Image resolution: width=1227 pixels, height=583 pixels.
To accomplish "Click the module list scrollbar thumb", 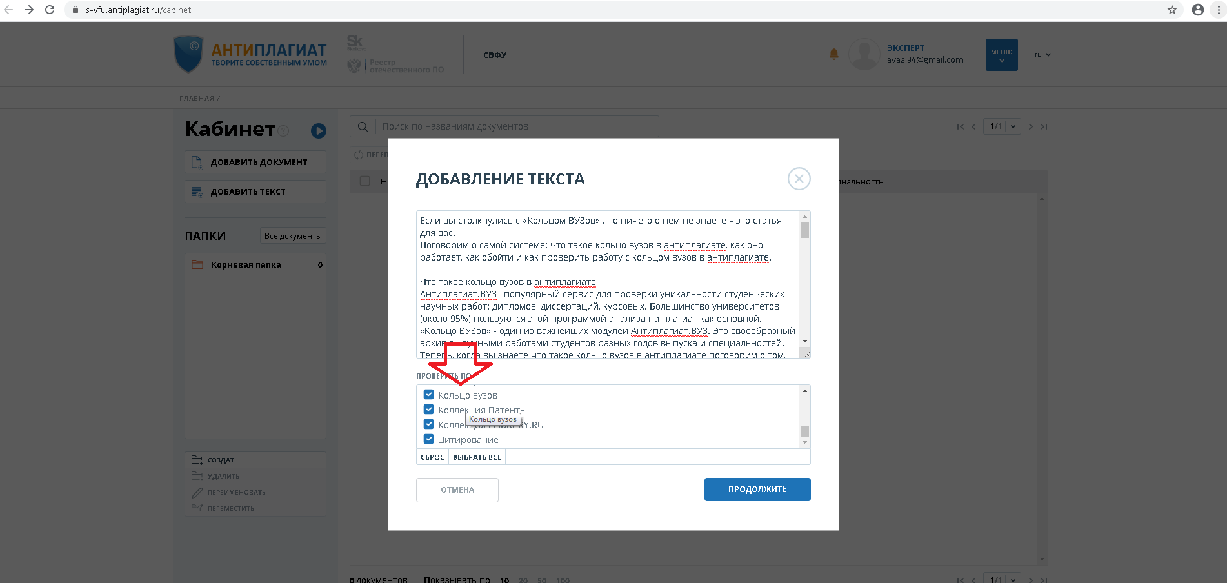I will (804, 431).
